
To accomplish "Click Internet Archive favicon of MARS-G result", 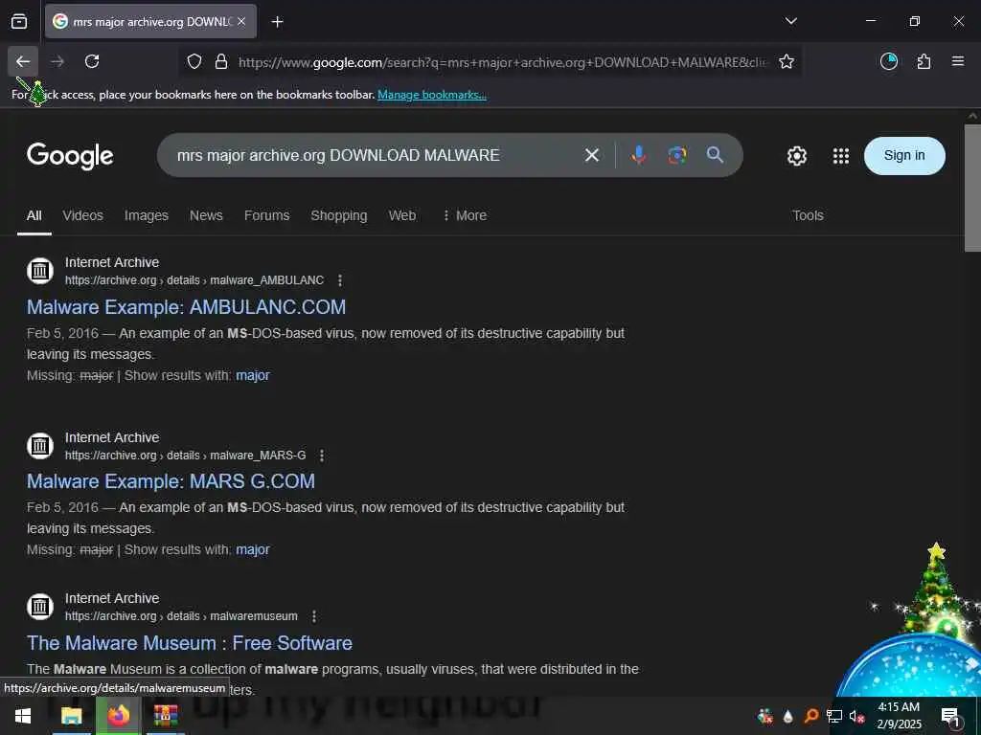I will (x=40, y=446).
